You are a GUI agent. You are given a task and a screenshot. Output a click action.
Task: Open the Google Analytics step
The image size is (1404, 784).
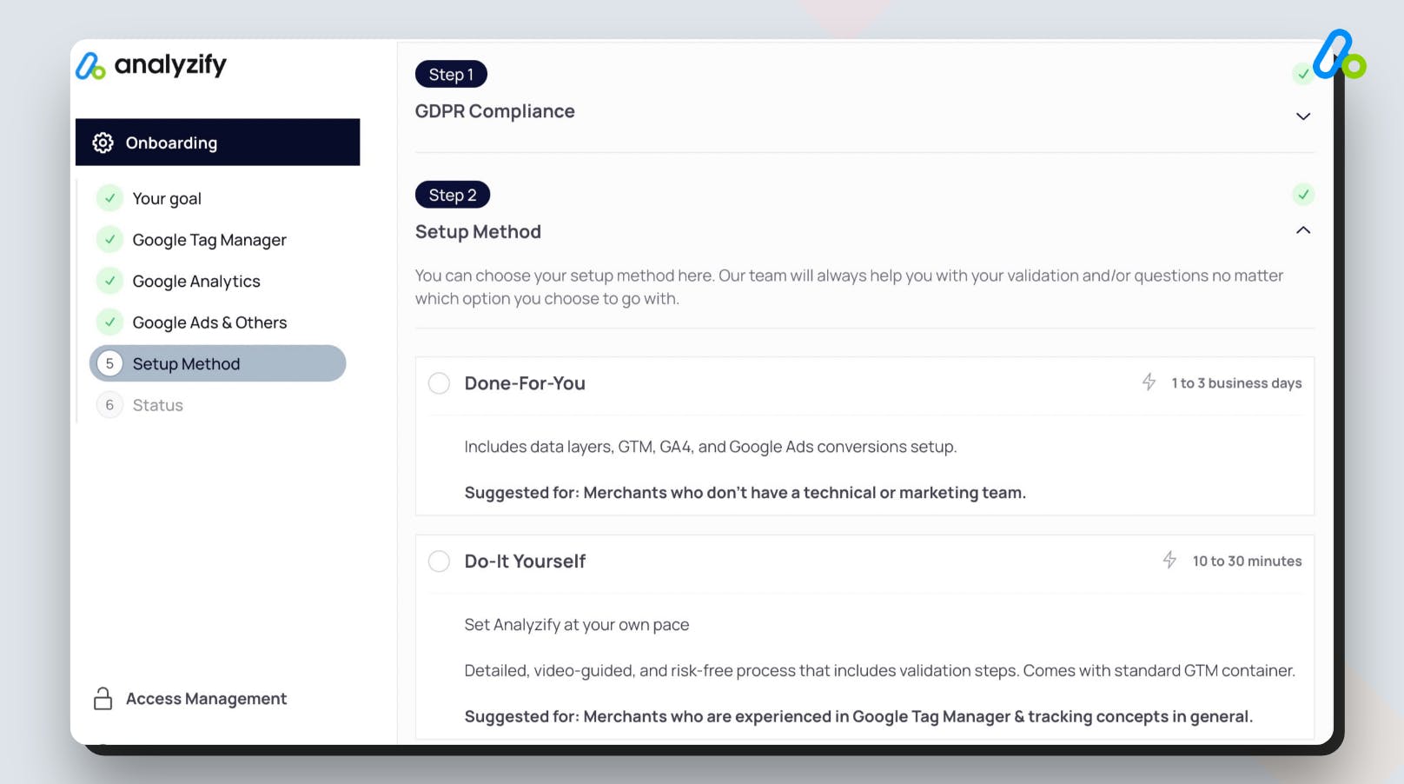tap(195, 282)
